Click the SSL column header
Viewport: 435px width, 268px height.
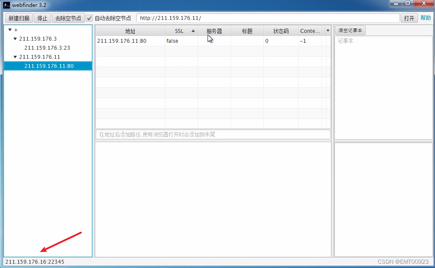click(181, 31)
